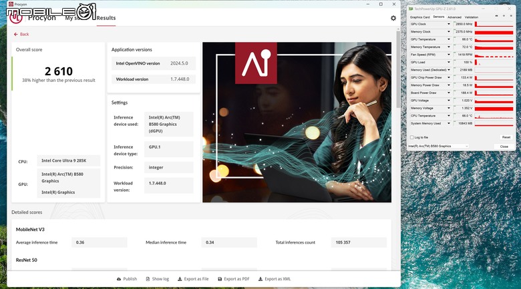Open GPU-Z hamburger menu icon
521x289 pixels.
point(511,16)
